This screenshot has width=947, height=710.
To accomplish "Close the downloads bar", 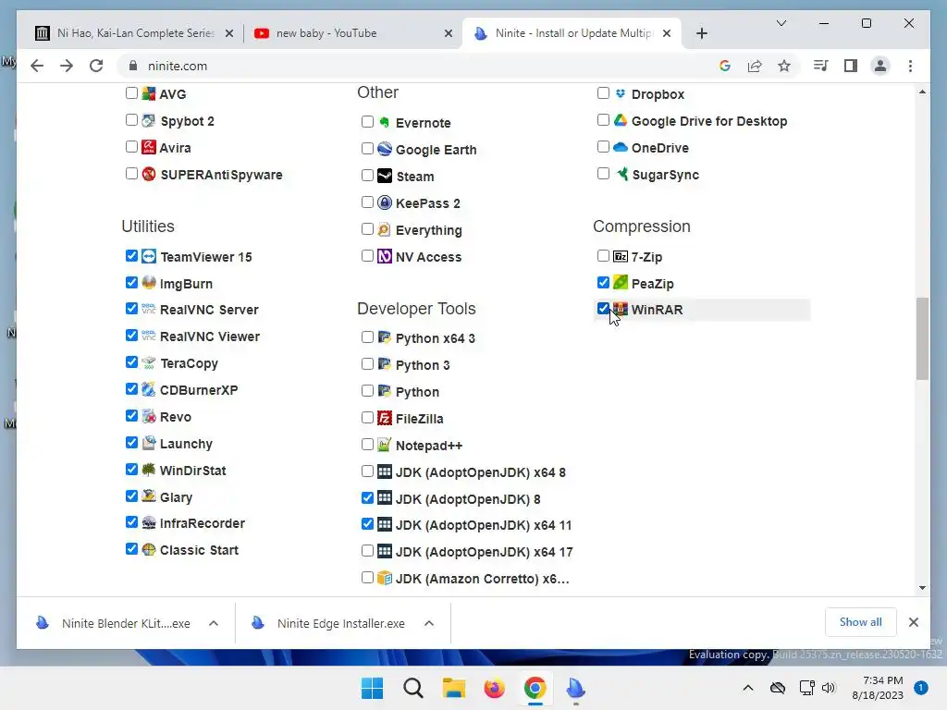I will 913,622.
